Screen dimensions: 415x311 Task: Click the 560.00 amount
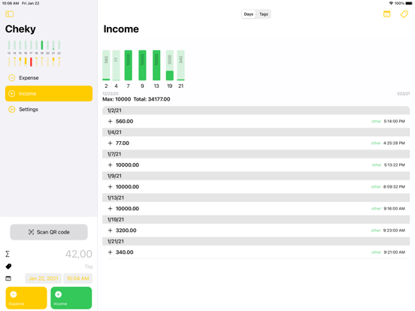[124, 122]
